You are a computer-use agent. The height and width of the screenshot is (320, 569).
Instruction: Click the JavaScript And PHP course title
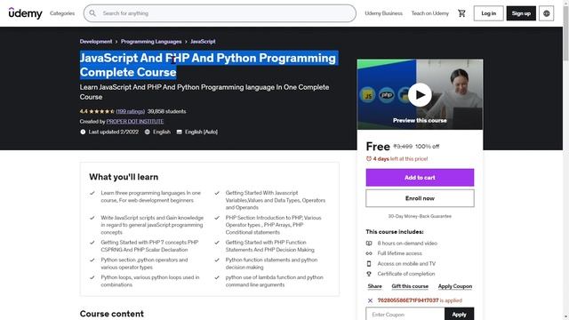208,65
